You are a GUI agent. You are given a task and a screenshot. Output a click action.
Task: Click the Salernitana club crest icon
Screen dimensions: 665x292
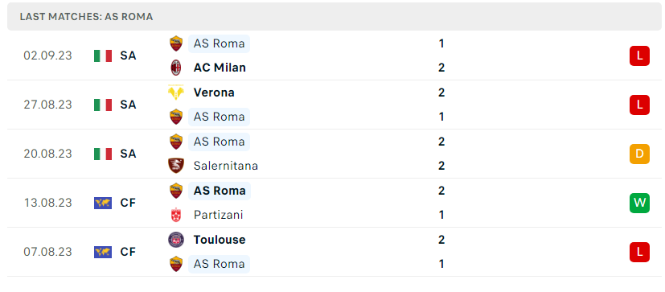tap(175, 166)
